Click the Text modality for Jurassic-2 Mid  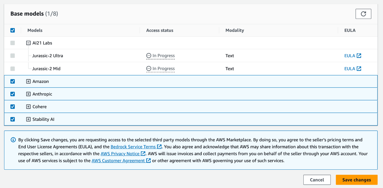coord(230,68)
